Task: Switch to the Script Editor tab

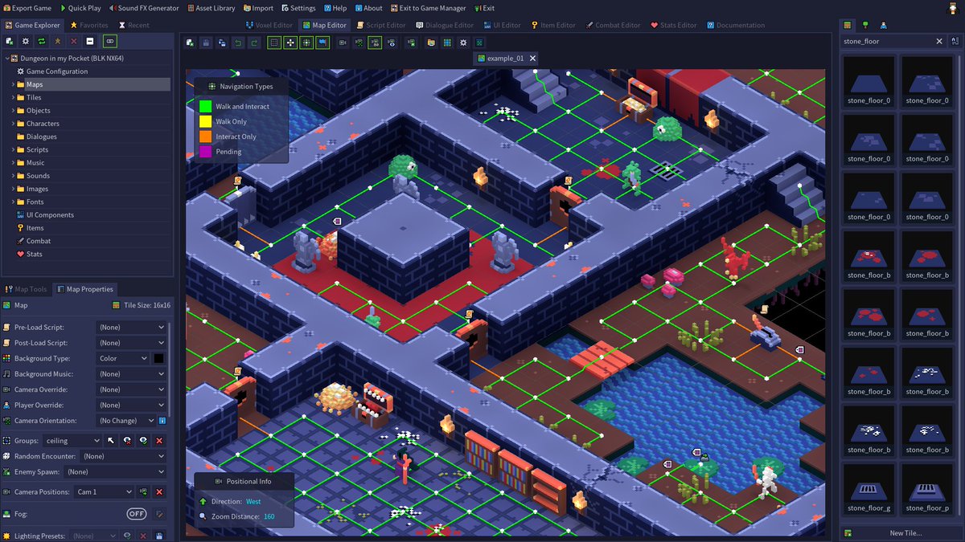Action: 380,25
